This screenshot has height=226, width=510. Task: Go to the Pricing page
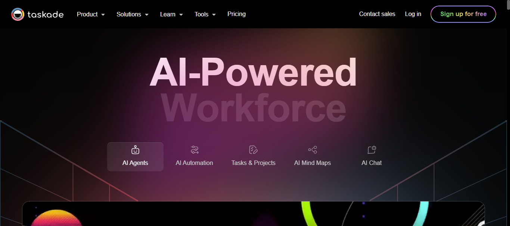tap(236, 14)
